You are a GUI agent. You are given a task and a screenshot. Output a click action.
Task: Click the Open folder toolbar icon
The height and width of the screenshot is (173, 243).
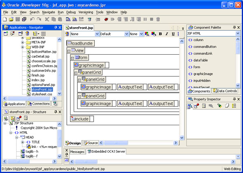tap(11, 19)
